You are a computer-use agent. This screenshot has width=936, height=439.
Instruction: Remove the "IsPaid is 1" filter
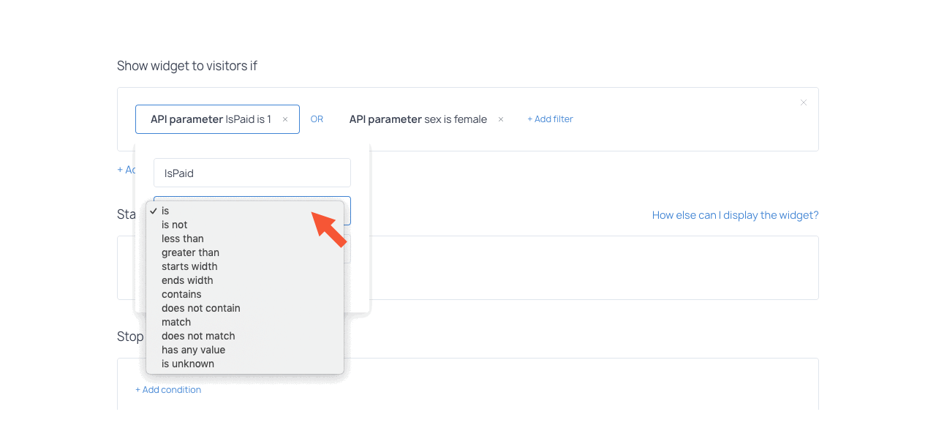pyautogui.click(x=284, y=119)
